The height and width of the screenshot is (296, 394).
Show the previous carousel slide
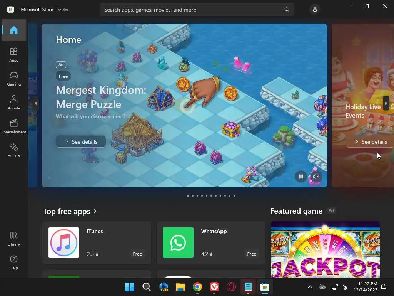point(36,103)
